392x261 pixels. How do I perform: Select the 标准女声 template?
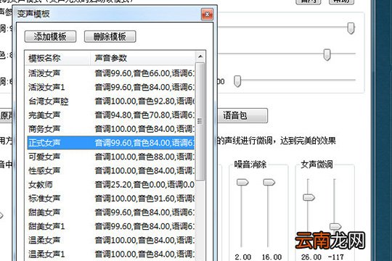[x=110, y=199]
